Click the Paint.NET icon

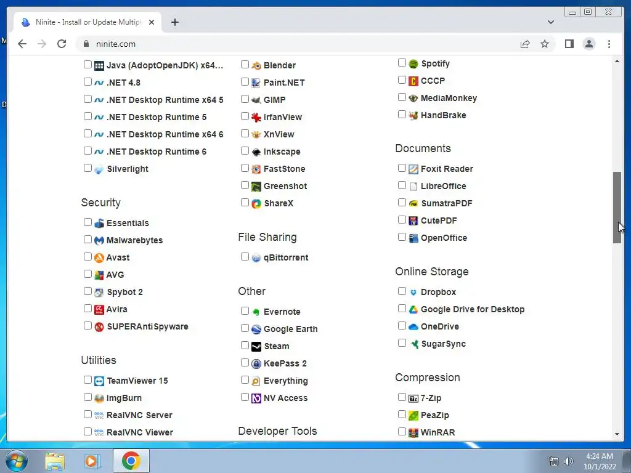[x=256, y=83]
